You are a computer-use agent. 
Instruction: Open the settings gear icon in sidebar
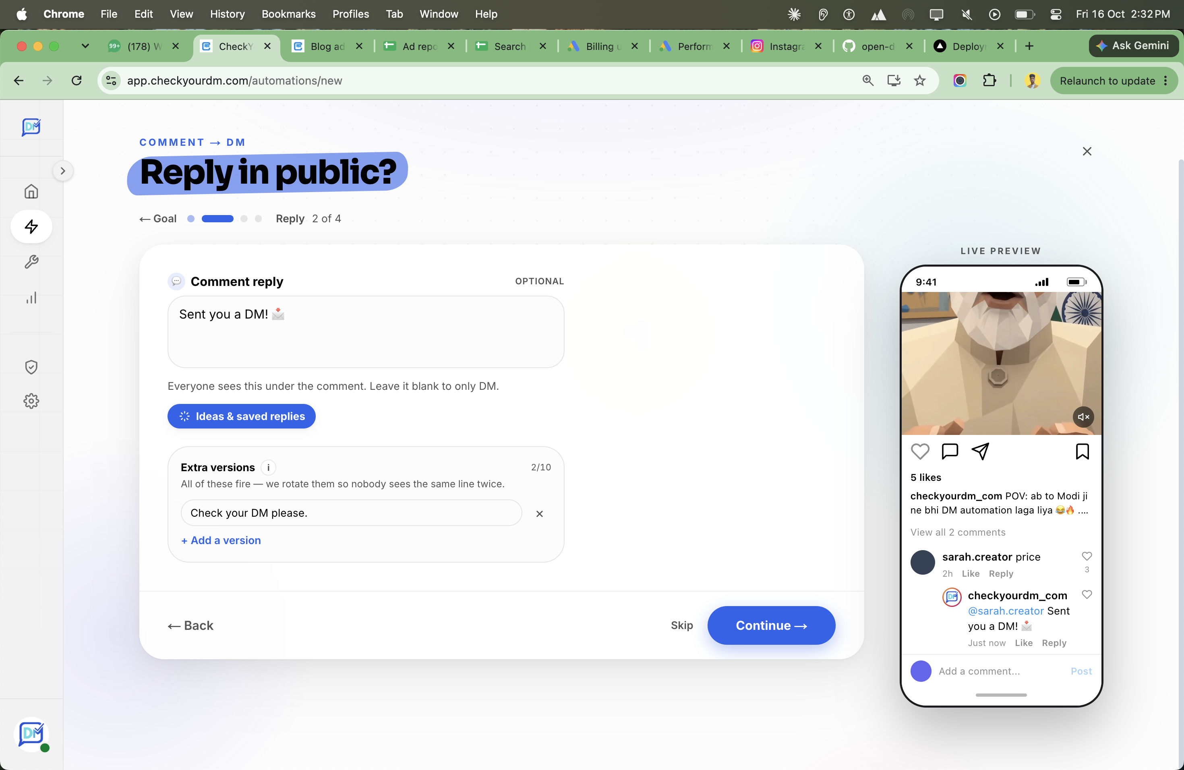point(31,401)
